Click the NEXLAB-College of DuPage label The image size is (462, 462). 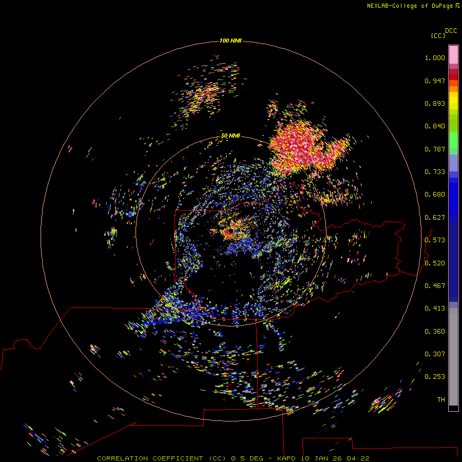(x=413, y=6)
